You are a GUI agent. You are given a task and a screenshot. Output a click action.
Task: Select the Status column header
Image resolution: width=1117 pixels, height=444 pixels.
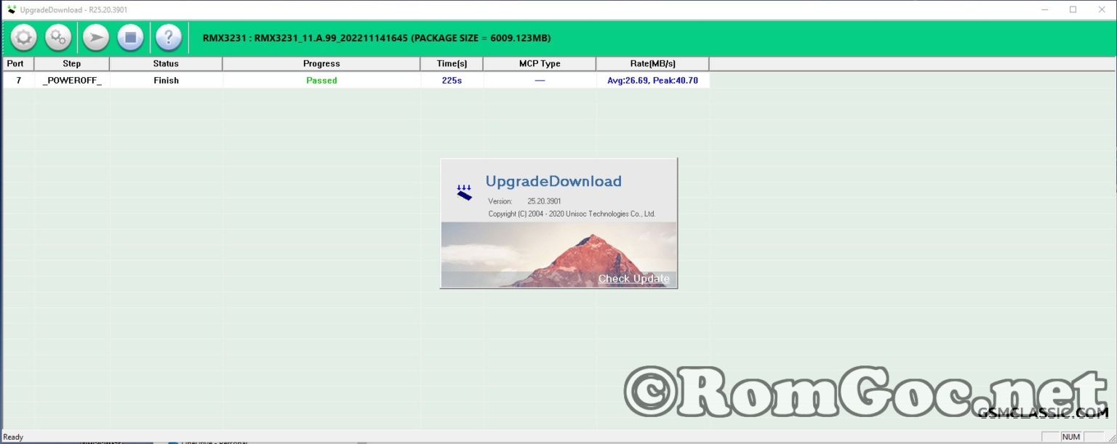click(x=165, y=63)
